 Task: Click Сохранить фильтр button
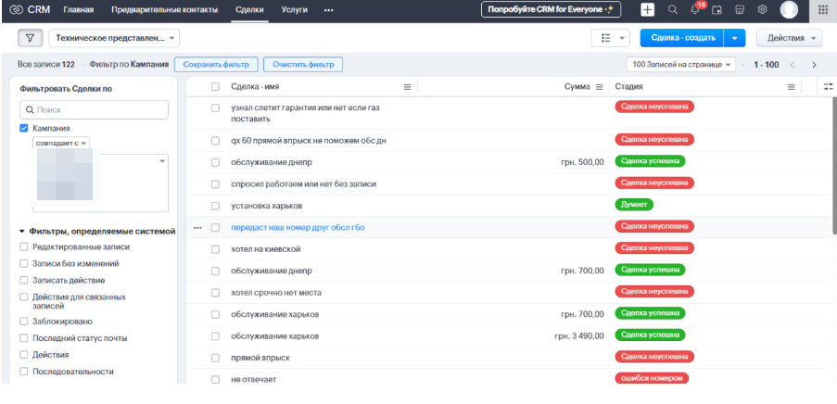[216, 65]
